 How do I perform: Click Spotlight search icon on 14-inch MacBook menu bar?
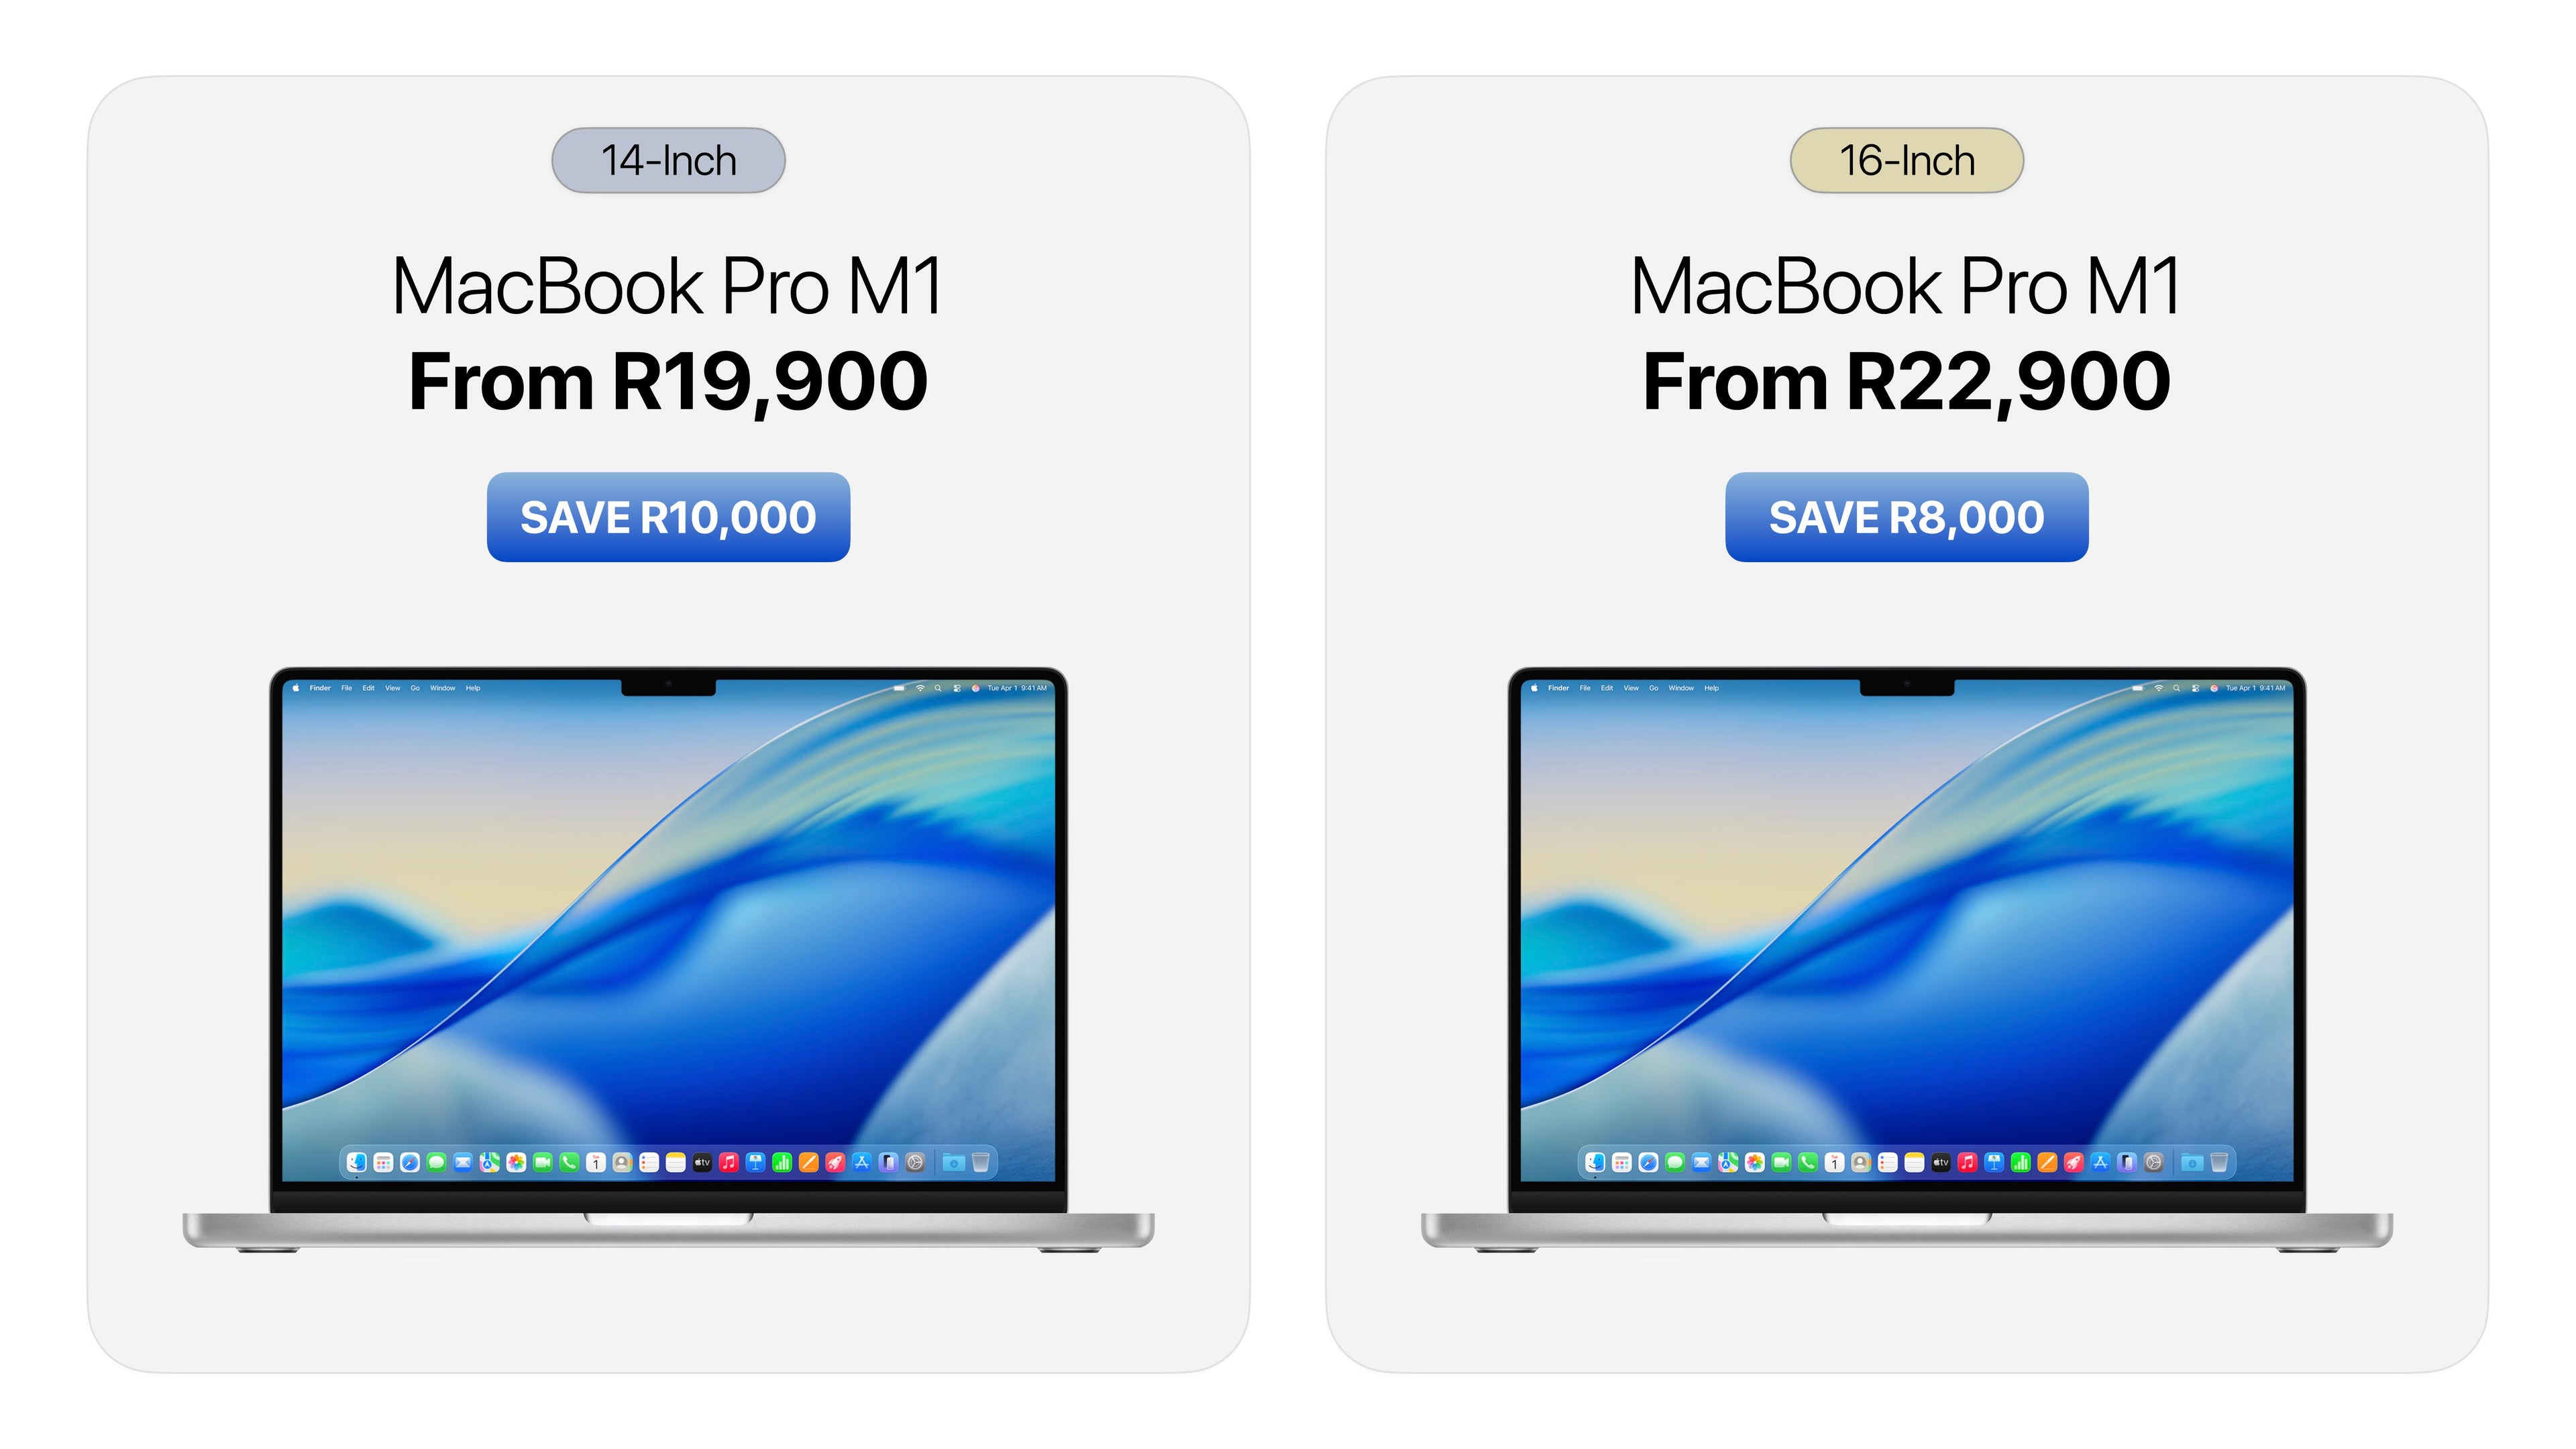pos(938,688)
